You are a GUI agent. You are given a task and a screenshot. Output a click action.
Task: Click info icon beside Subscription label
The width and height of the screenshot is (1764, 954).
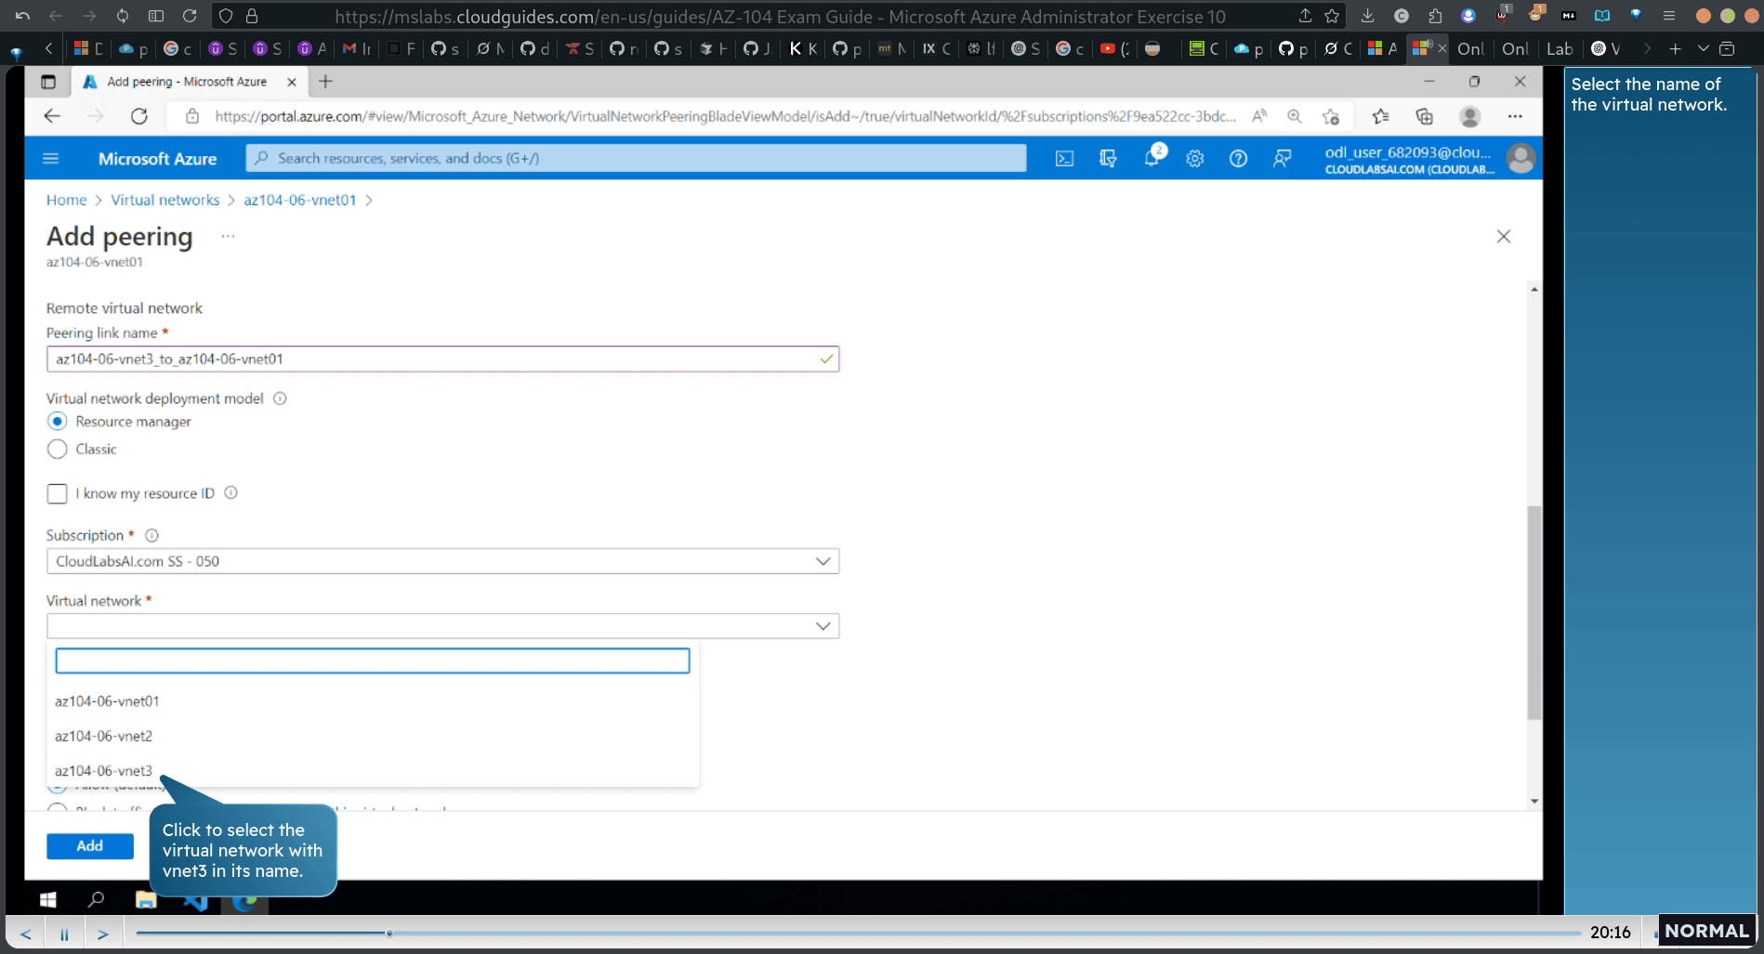tap(151, 535)
